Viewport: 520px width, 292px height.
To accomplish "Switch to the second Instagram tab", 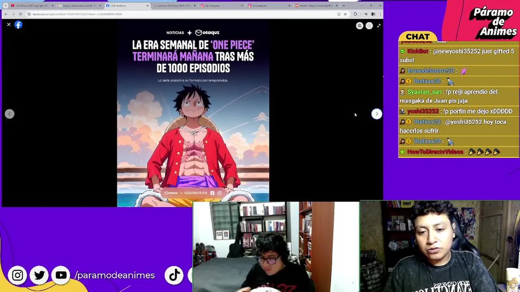I will coord(270,6).
